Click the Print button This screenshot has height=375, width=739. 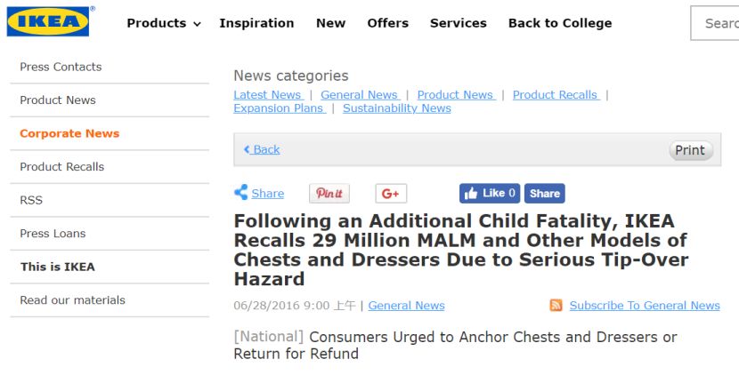690,150
